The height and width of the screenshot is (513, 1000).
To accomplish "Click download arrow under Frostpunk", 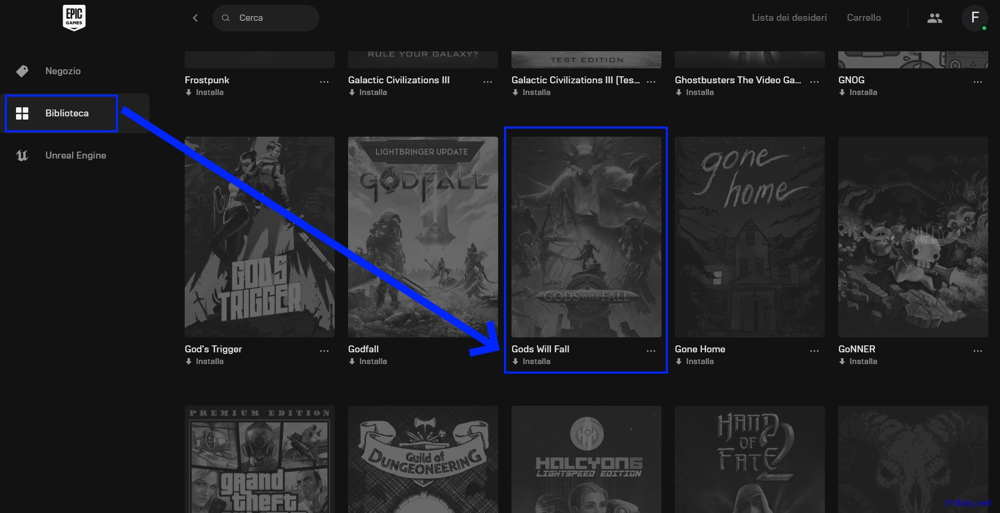I will (x=188, y=92).
